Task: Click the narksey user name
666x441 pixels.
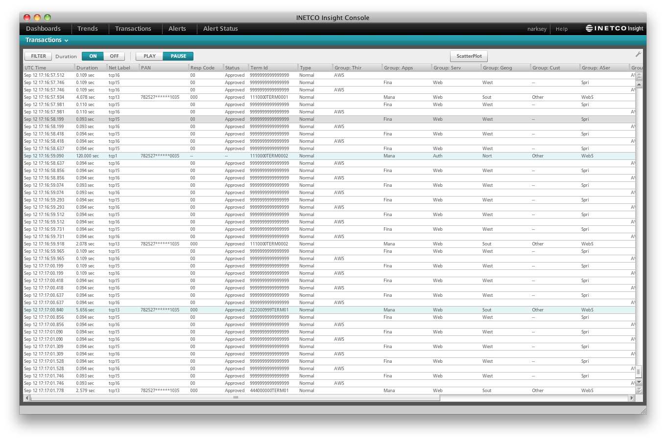Action: pyautogui.click(x=537, y=29)
